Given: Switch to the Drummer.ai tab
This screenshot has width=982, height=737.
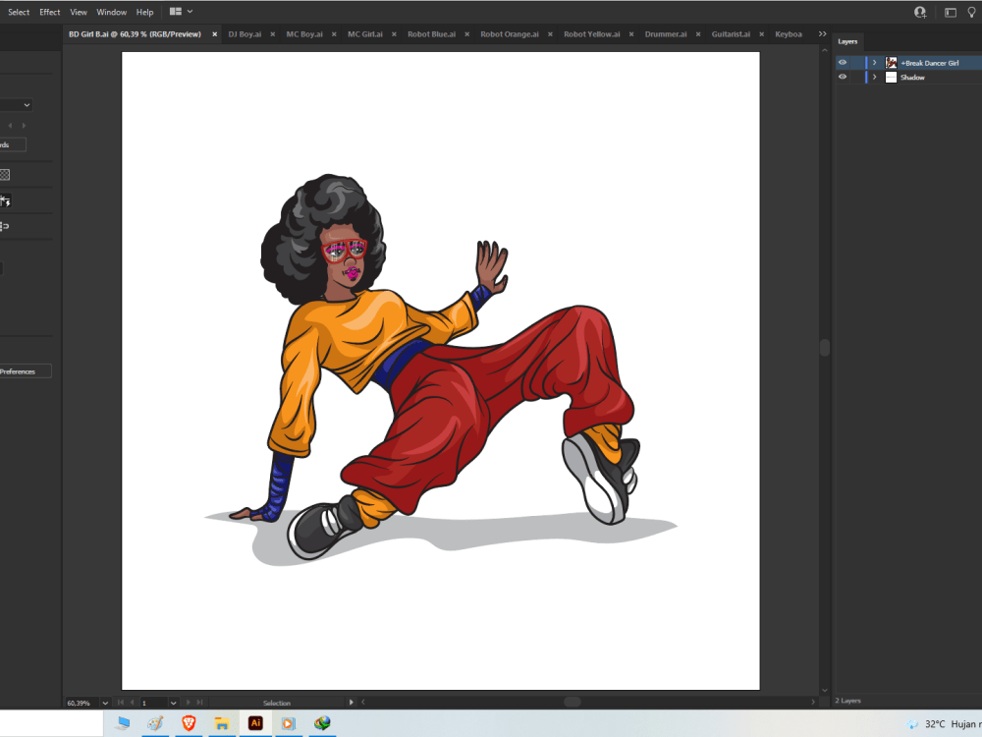Looking at the screenshot, I should (x=666, y=34).
